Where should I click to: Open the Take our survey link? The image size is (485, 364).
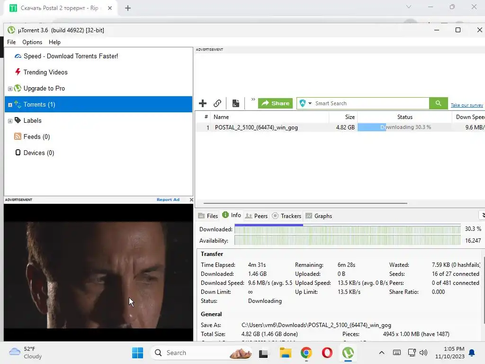click(467, 105)
